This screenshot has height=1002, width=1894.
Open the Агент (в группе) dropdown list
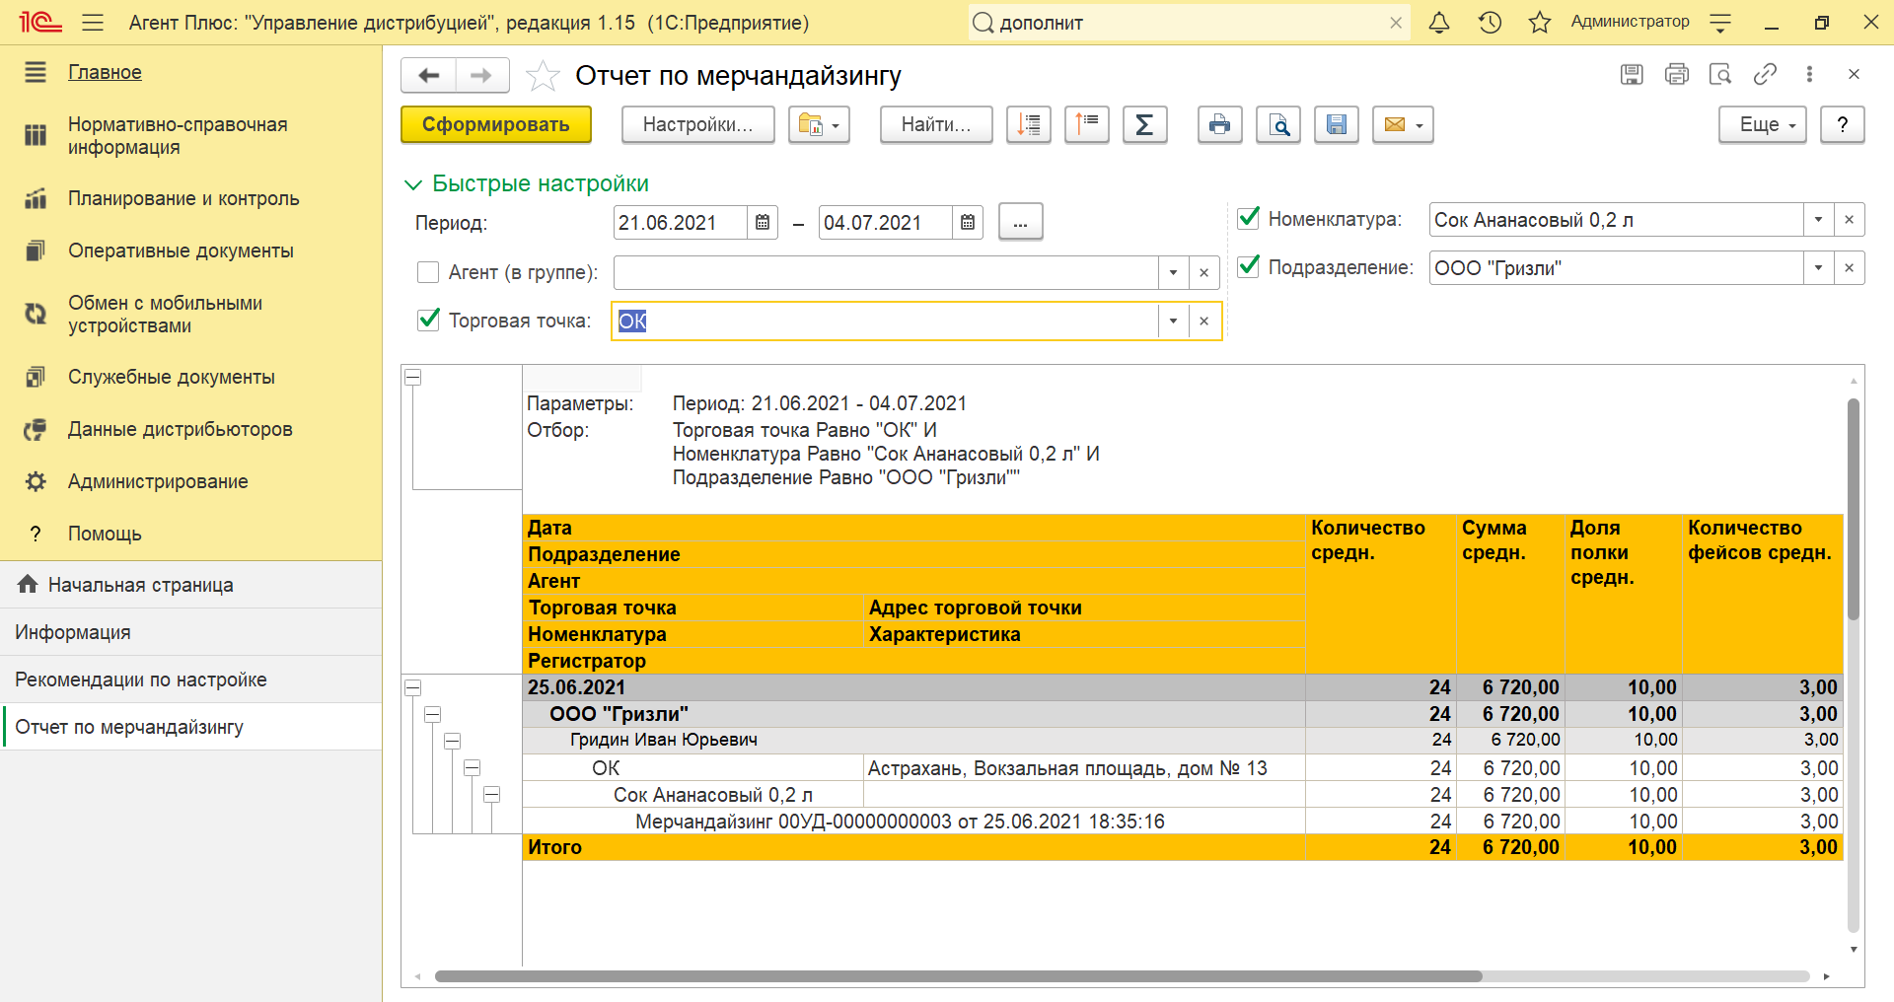pos(1173,273)
